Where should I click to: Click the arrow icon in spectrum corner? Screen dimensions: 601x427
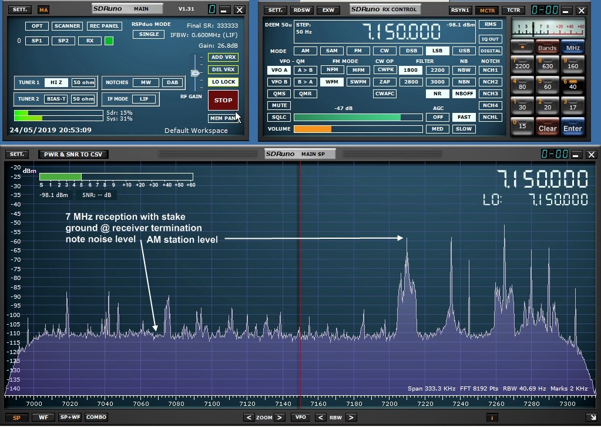point(592,418)
